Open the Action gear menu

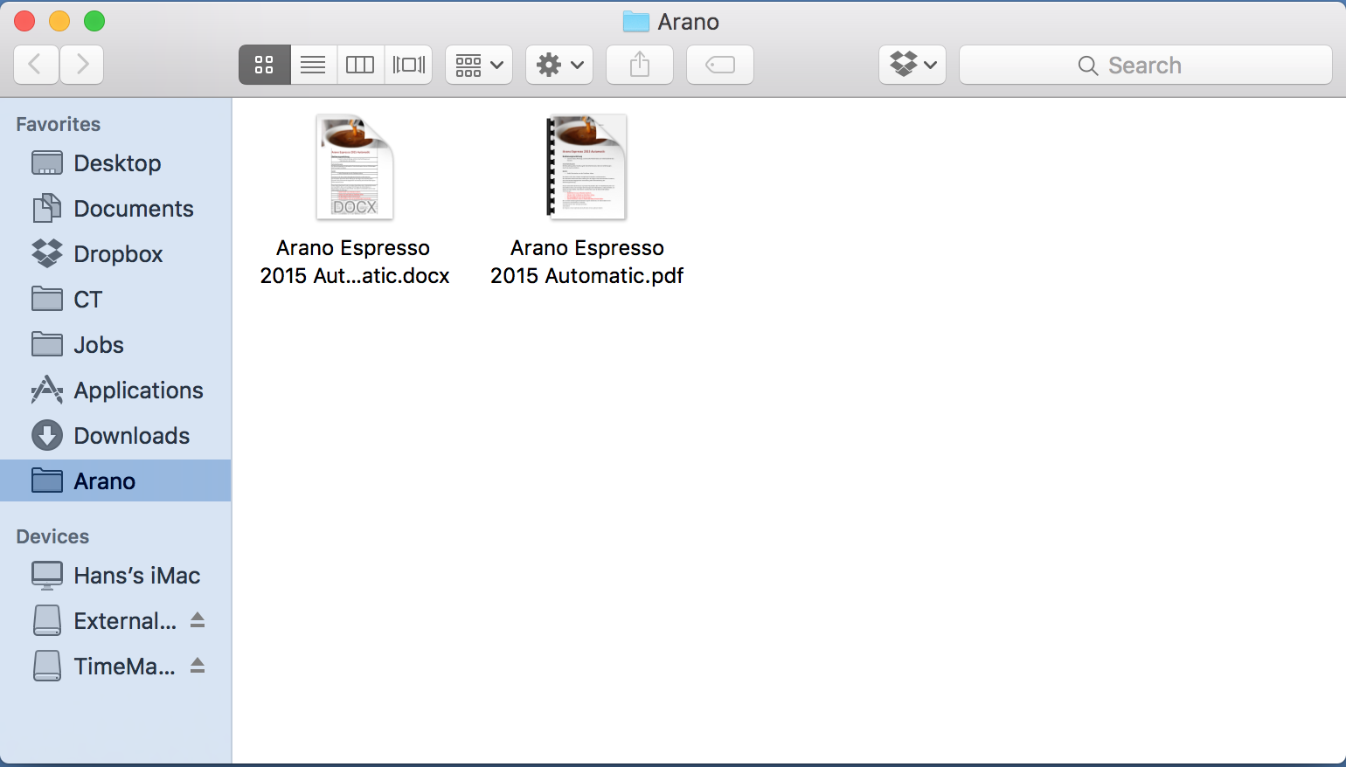click(x=559, y=65)
